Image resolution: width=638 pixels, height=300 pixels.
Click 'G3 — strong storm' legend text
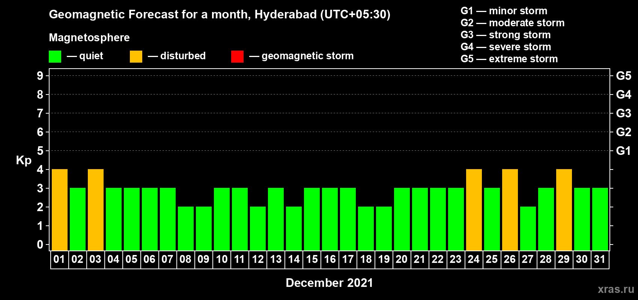[506, 35]
